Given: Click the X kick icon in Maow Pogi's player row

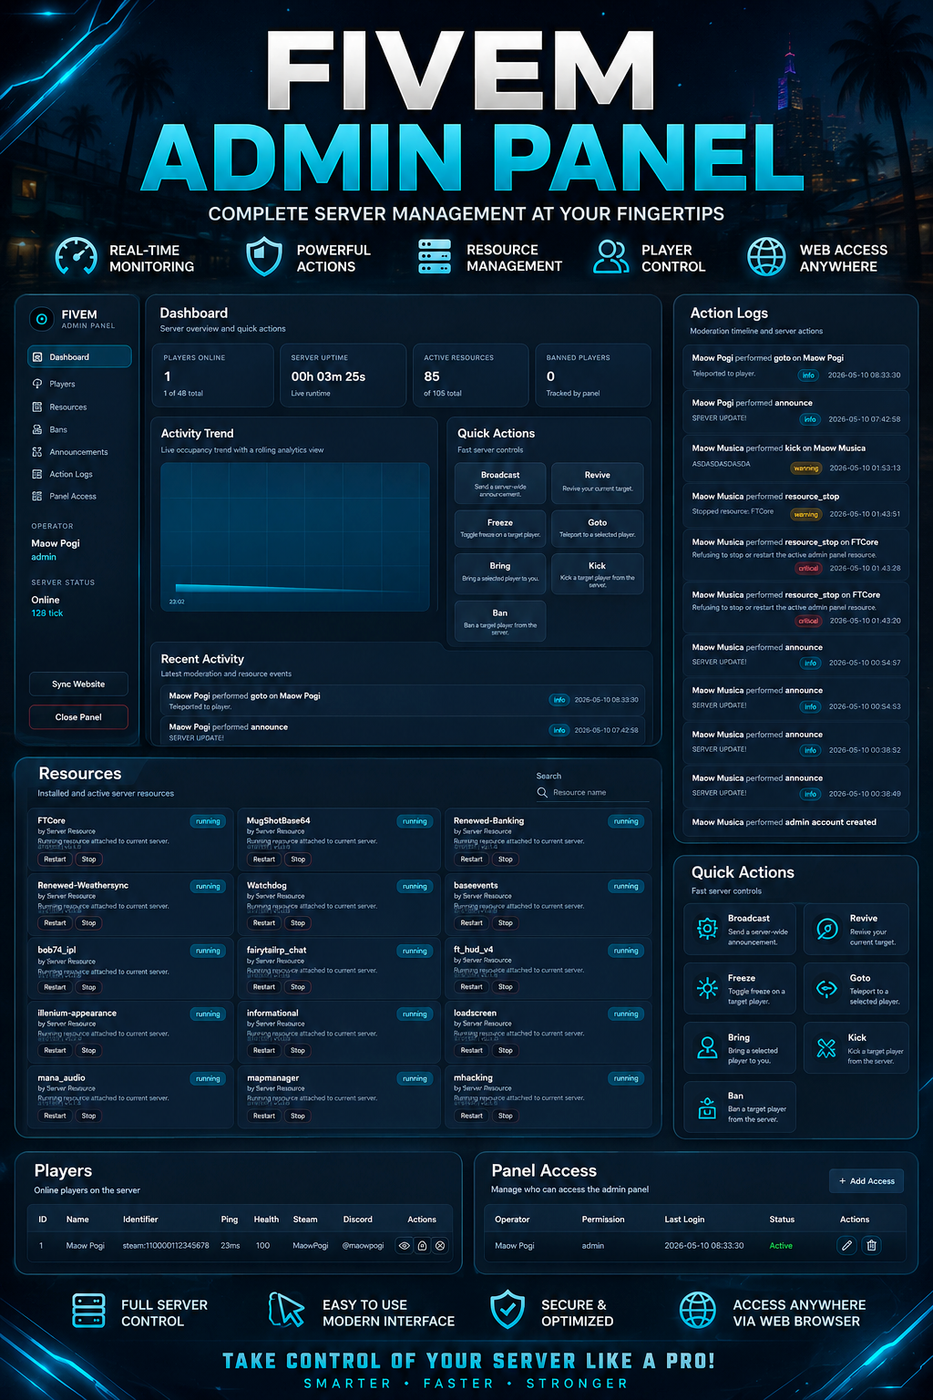Looking at the screenshot, I should coord(440,1245).
